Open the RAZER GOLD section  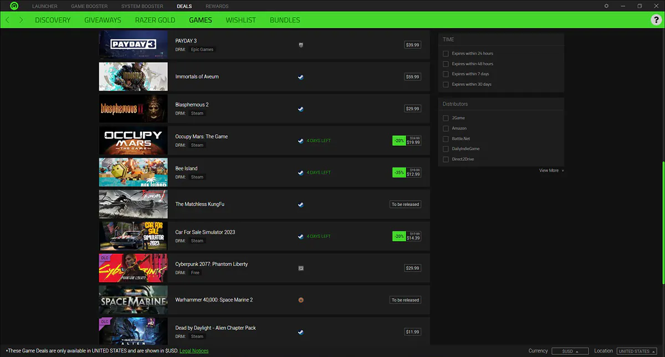155,20
